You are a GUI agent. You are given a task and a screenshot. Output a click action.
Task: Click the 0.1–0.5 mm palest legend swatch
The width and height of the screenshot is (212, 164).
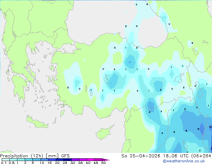(6, 160)
